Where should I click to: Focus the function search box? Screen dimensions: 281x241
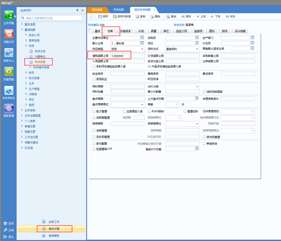(x=51, y=18)
